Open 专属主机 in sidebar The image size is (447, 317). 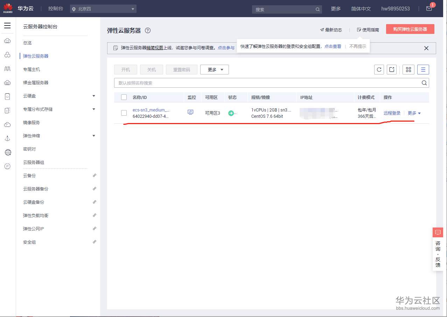click(32, 69)
